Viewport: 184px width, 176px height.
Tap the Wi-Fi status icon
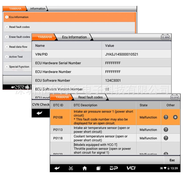click(x=165, y=168)
